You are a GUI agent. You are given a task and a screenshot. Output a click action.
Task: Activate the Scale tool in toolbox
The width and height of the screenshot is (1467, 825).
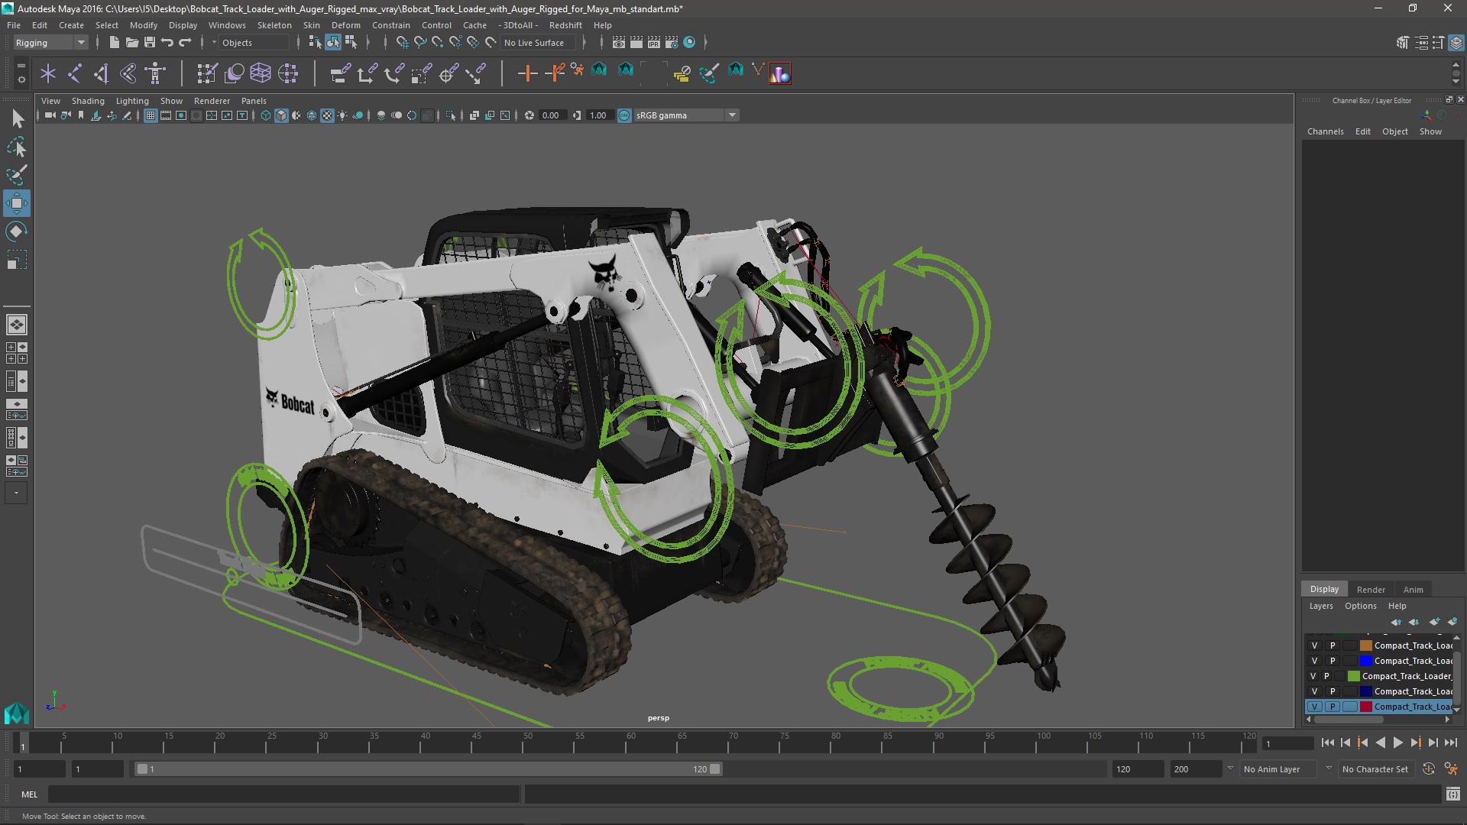[17, 260]
